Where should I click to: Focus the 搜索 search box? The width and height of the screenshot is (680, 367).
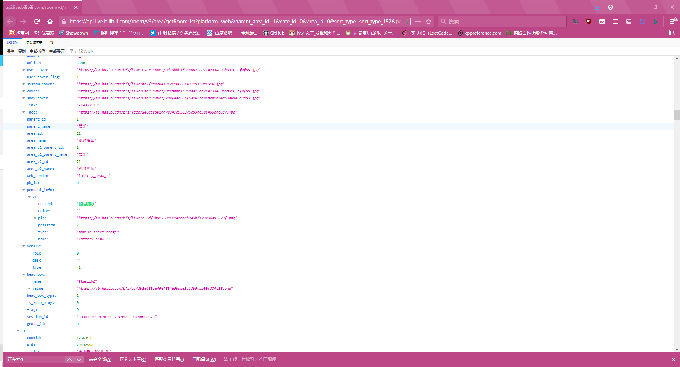[x=502, y=22]
